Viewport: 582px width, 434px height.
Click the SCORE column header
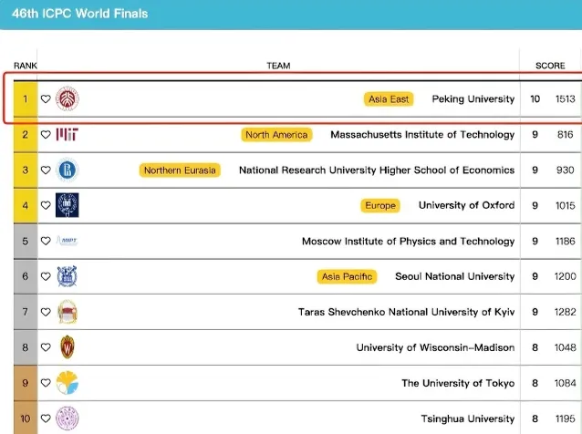tap(550, 66)
